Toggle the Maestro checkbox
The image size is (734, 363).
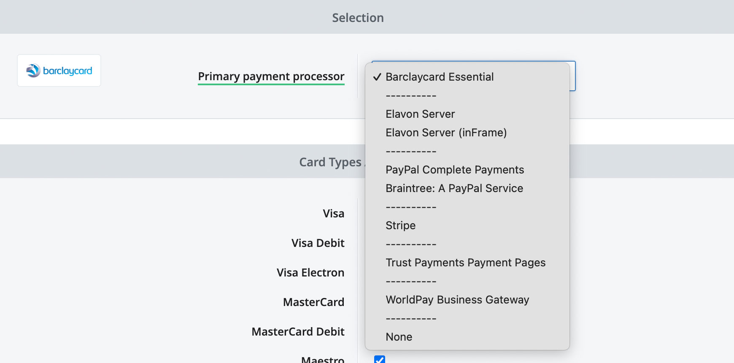(x=380, y=360)
